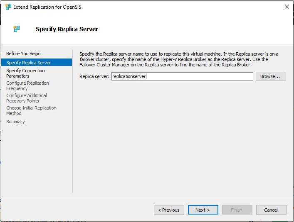Image resolution: width=294 pixels, height=222 pixels.
Task: Click inside the Replica server text field
Action: pos(182,76)
